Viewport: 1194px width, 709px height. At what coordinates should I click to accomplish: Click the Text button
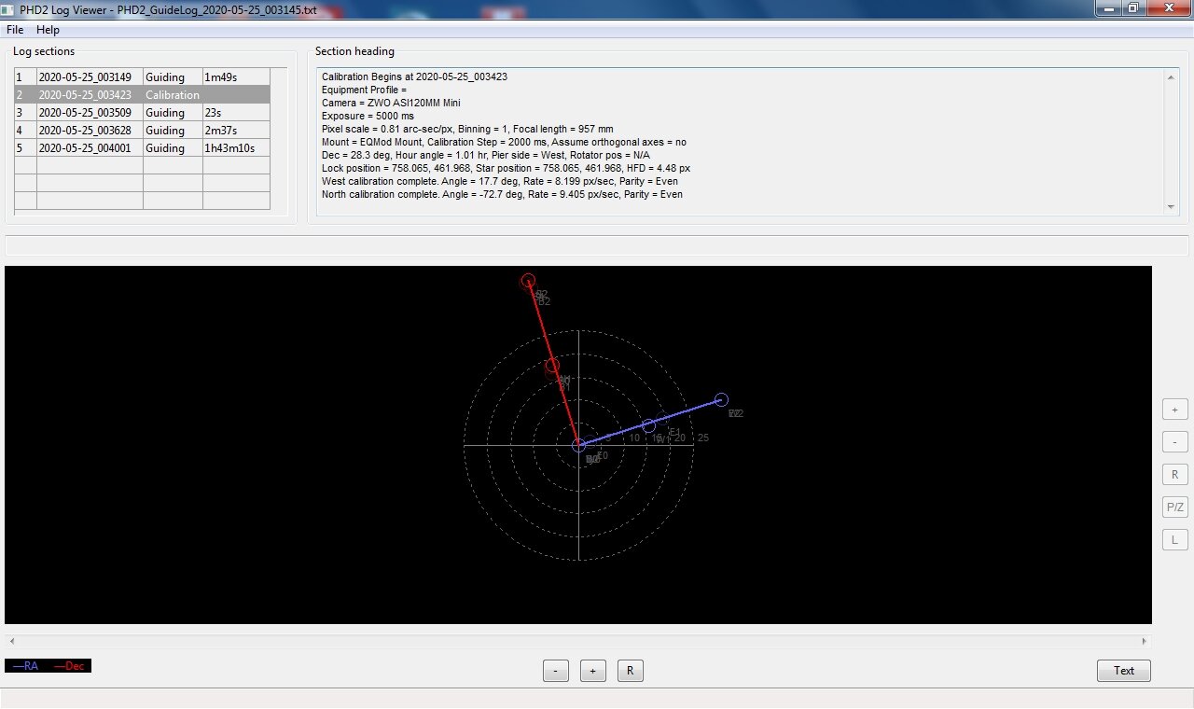(1124, 671)
